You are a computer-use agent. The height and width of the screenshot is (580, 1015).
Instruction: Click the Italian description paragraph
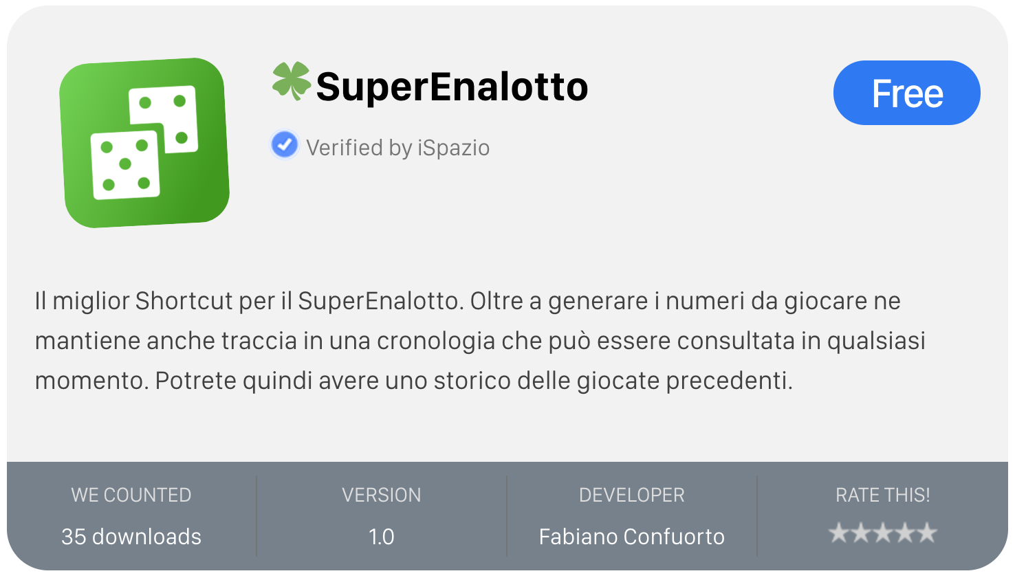click(480, 340)
